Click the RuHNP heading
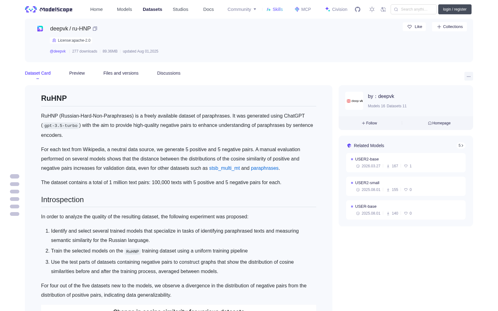 pyautogui.click(x=54, y=98)
